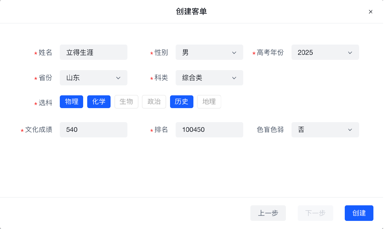Go back with the 上一步 button
The height and width of the screenshot is (229, 384).
tap(268, 213)
